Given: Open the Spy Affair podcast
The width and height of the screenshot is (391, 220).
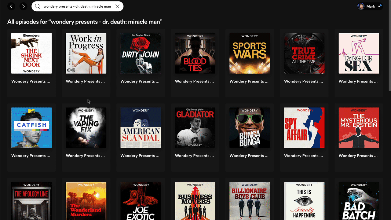Looking at the screenshot, I should pyautogui.click(x=304, y=127).
